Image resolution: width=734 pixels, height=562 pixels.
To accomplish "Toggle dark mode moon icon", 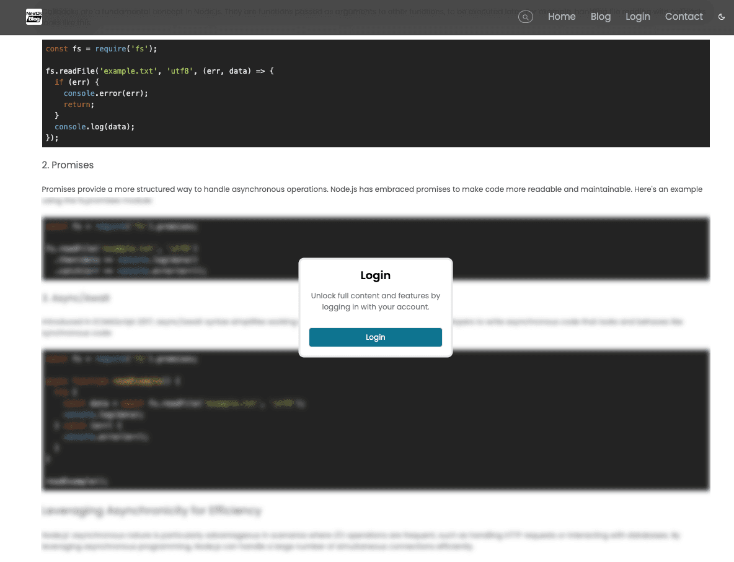I will click(x=722, y=17).
